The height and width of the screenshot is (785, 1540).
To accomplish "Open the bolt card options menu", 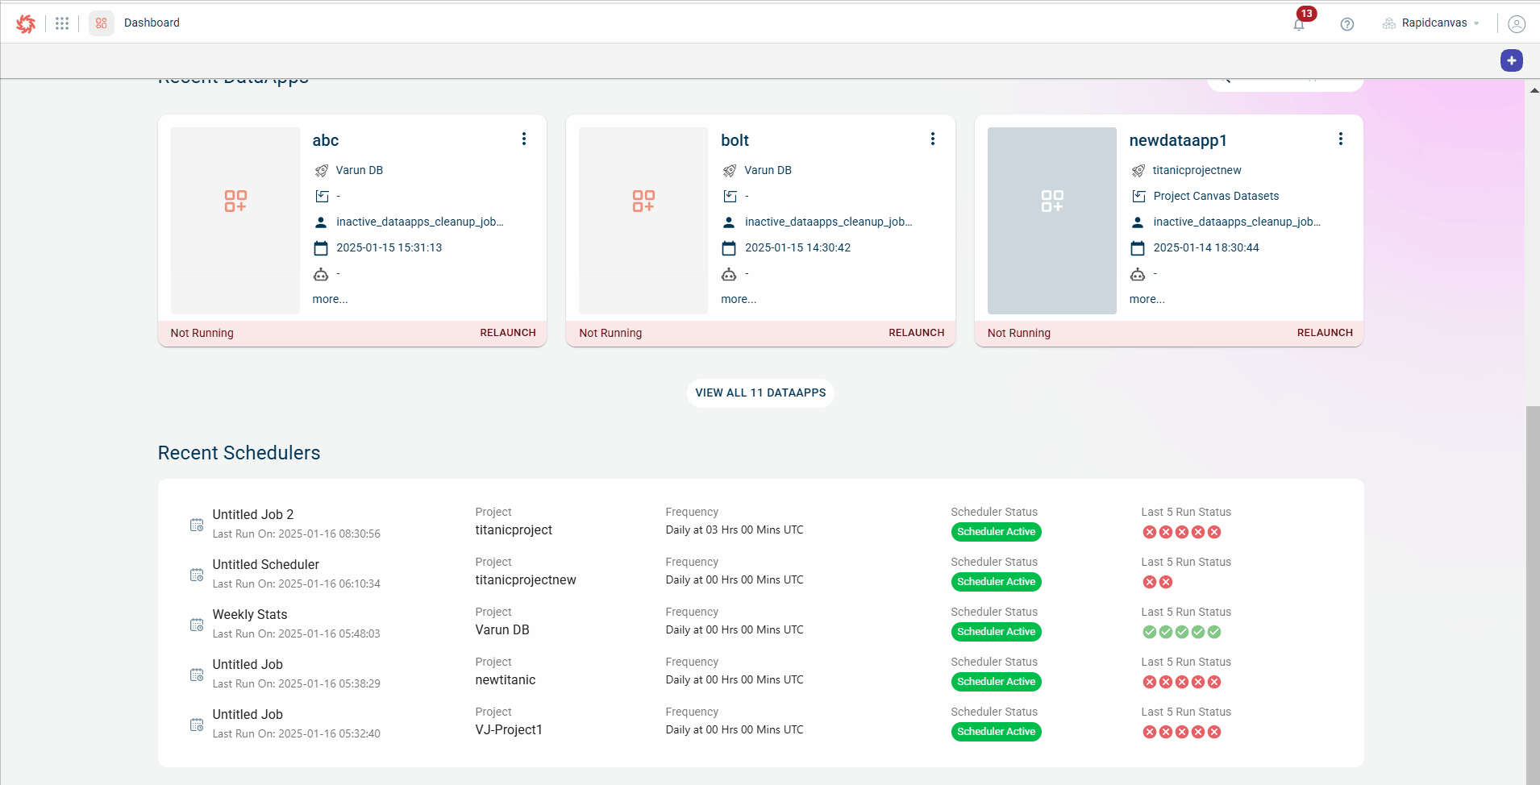I will (933, 139).
